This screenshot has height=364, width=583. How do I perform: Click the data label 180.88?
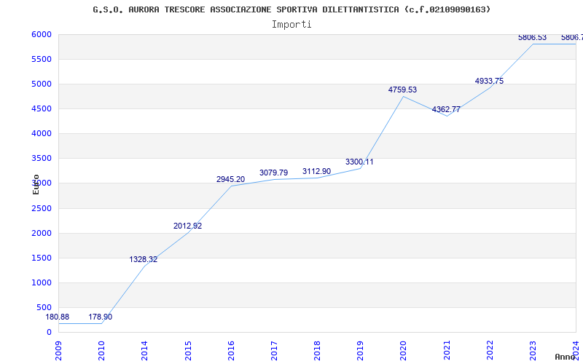click(58, 317)
